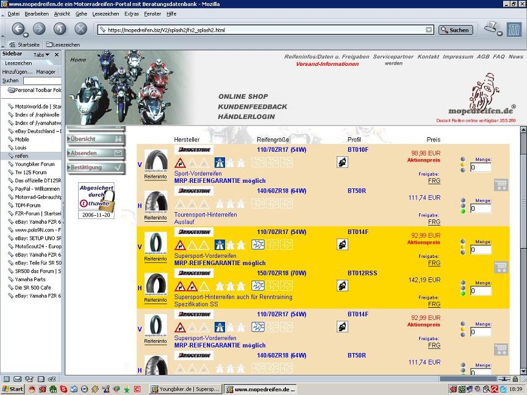Open the Print button dropdown arrow
Viewport: 527px width, 395px height.
[x=500, y=34]
